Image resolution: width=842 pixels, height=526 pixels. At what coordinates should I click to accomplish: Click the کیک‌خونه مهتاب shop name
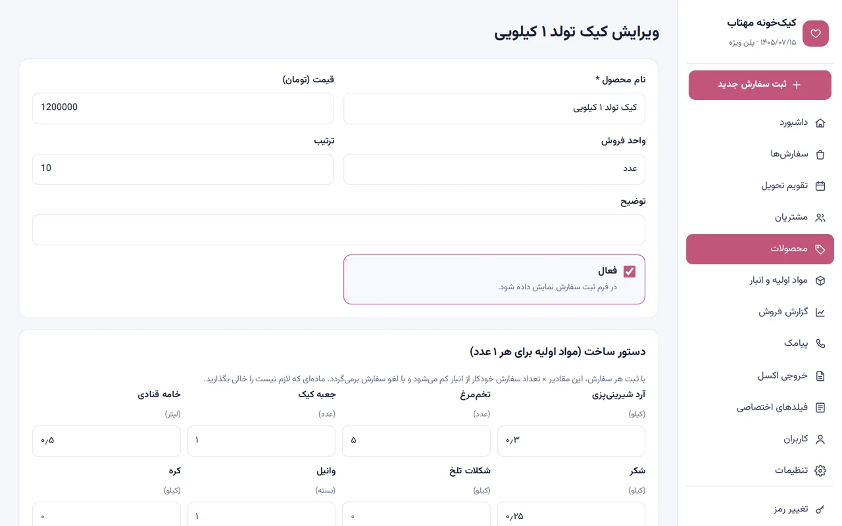[761, 23]
